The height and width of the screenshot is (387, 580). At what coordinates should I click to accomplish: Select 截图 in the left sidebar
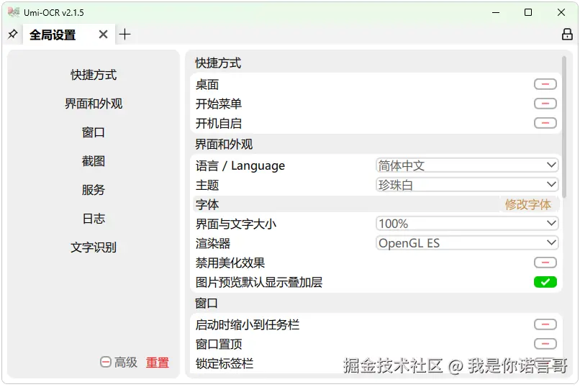[x=94, y=161]
